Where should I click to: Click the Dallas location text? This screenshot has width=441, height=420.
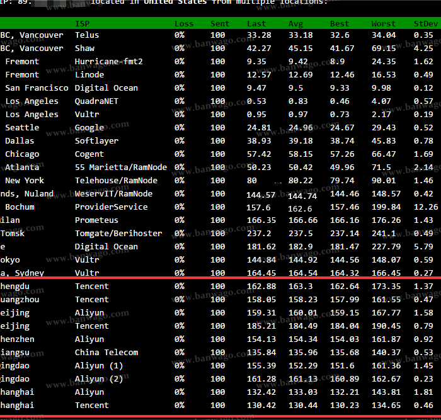pos(20,141)
